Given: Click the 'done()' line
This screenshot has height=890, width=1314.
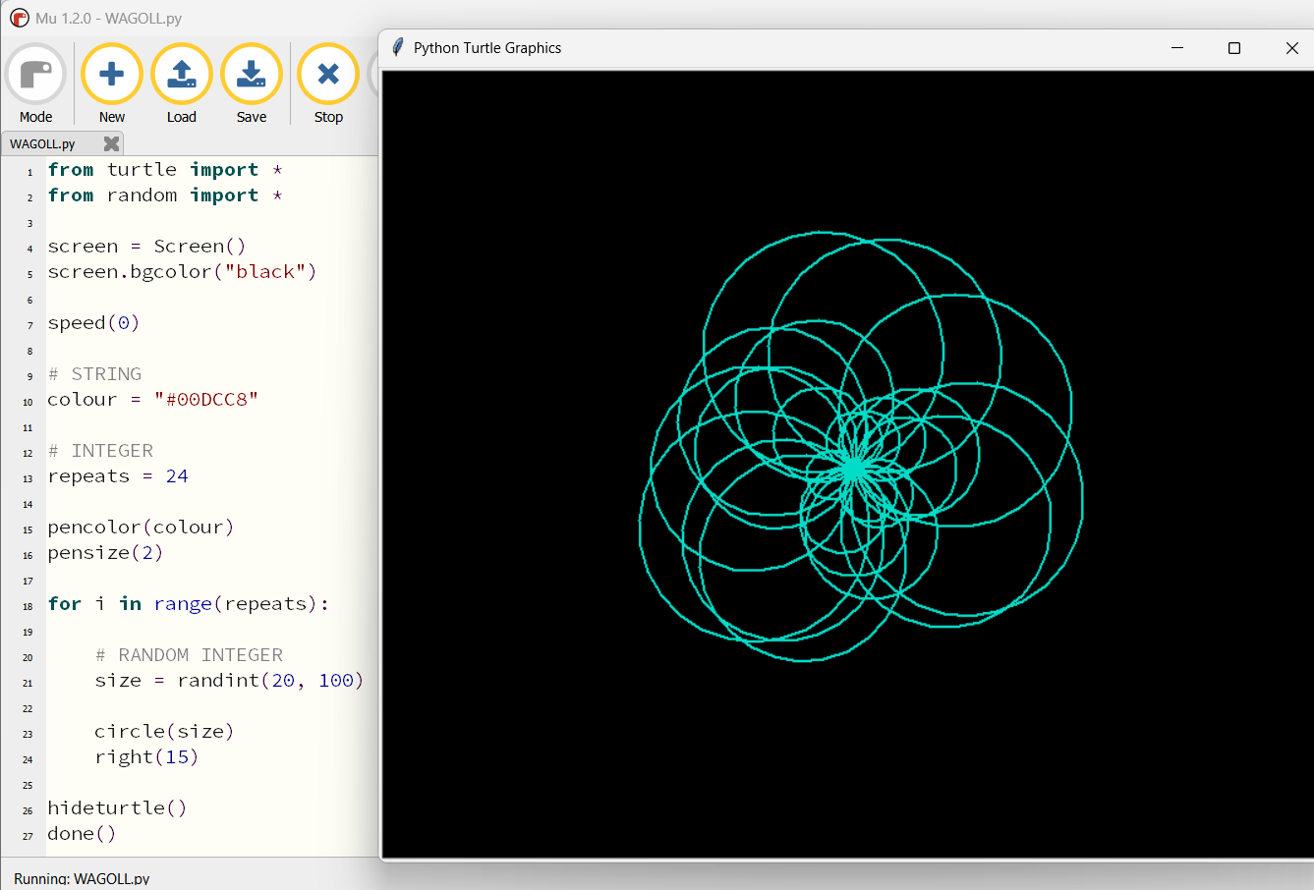Looking at the screenshot, I should point(82,834).
